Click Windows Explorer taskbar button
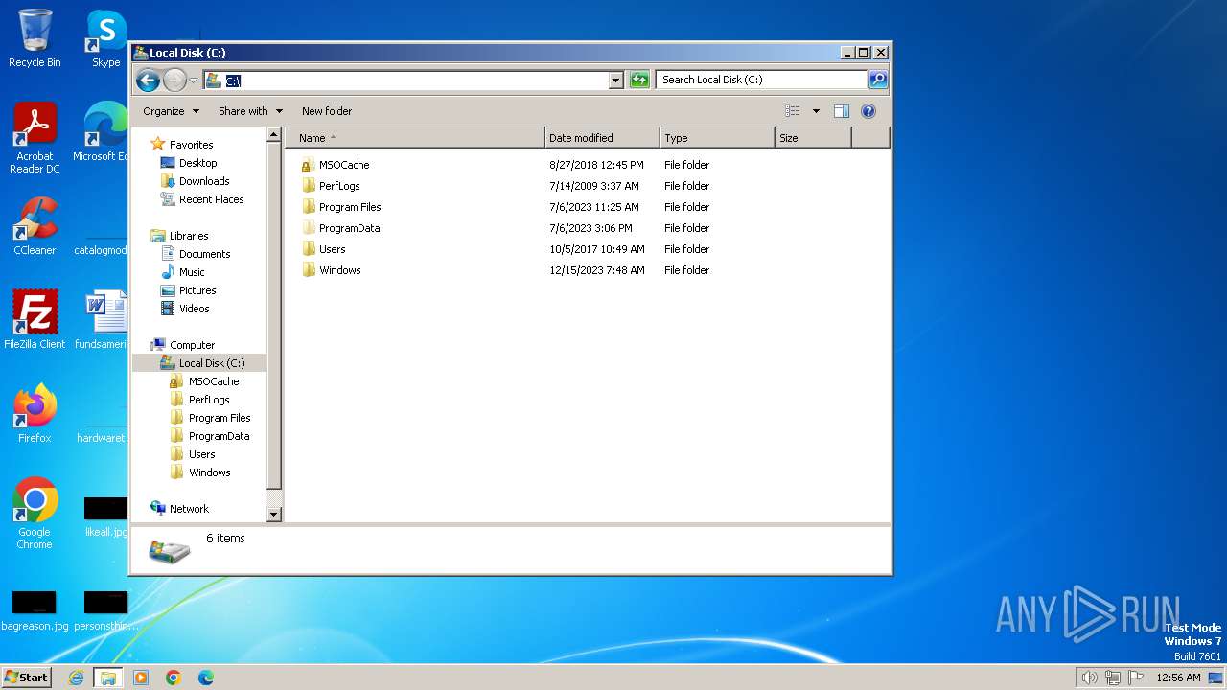Screen dimensions: 1227x690 click(107, 678)
